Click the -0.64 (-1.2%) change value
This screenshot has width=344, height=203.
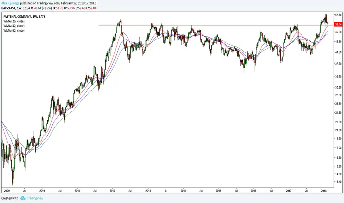coord(43,8)
